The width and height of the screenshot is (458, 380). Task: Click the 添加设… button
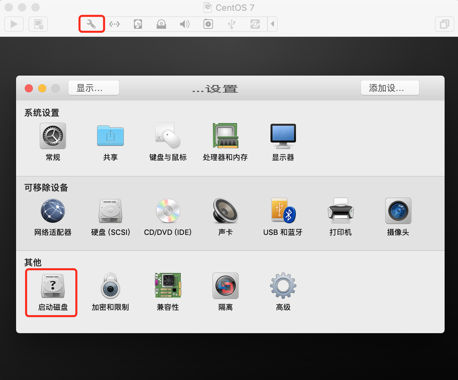coord(390,88)
